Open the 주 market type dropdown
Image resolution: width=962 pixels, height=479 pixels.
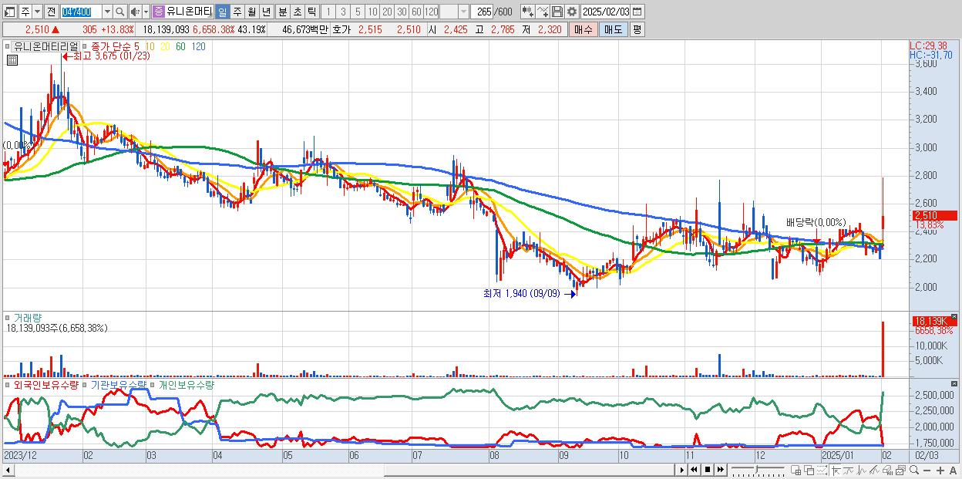37,12
